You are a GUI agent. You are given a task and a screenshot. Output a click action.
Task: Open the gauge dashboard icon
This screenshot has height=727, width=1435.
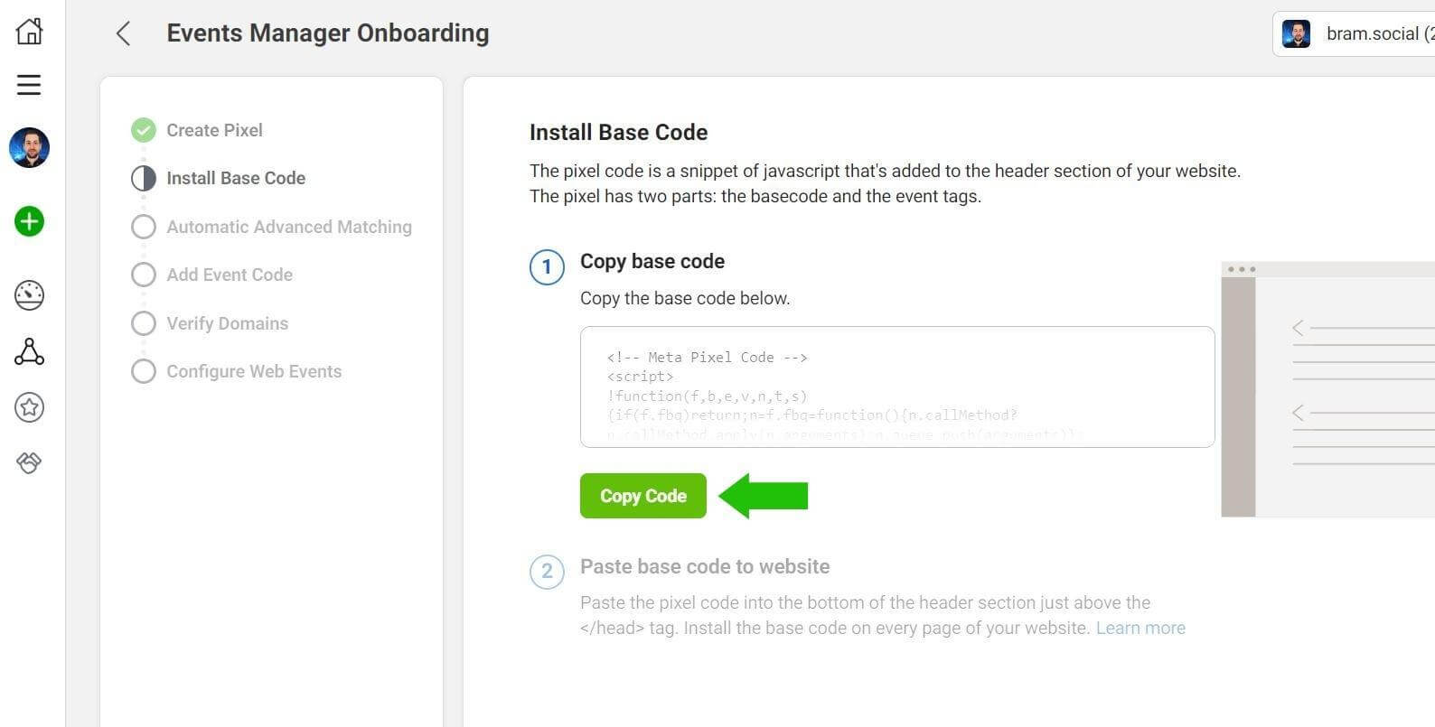point(29,295)
